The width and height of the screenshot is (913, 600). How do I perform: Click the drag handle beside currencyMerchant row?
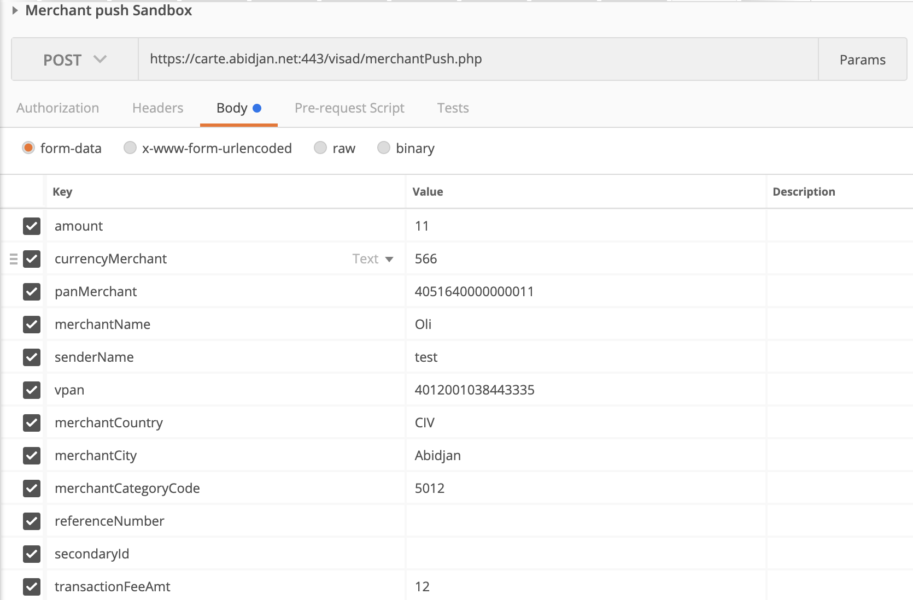[14, 259]
